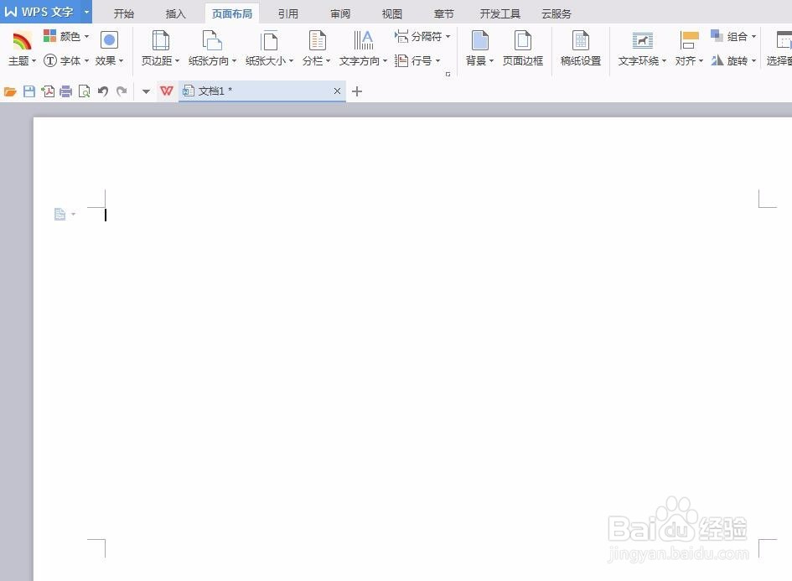The height and width of the screenshot is (581, 792).
Task: Click the redo arrow
Action: click(122, 91)
